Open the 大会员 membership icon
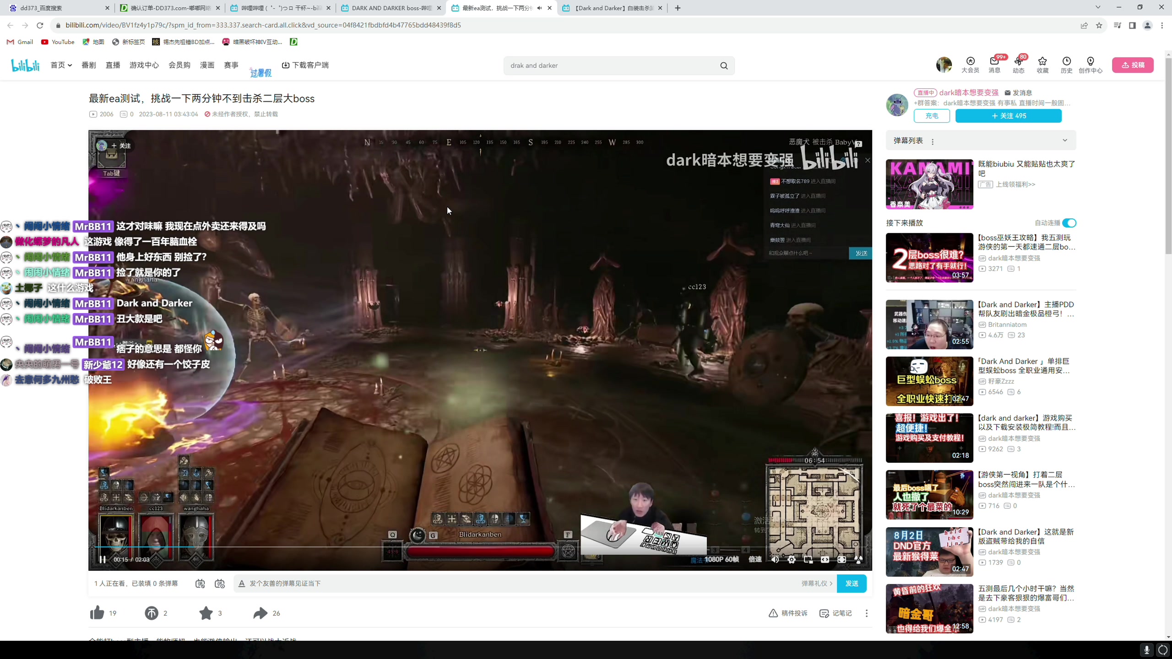This screenshot has height=659, width=1172. pyautogui.click(x=970, y=65)
